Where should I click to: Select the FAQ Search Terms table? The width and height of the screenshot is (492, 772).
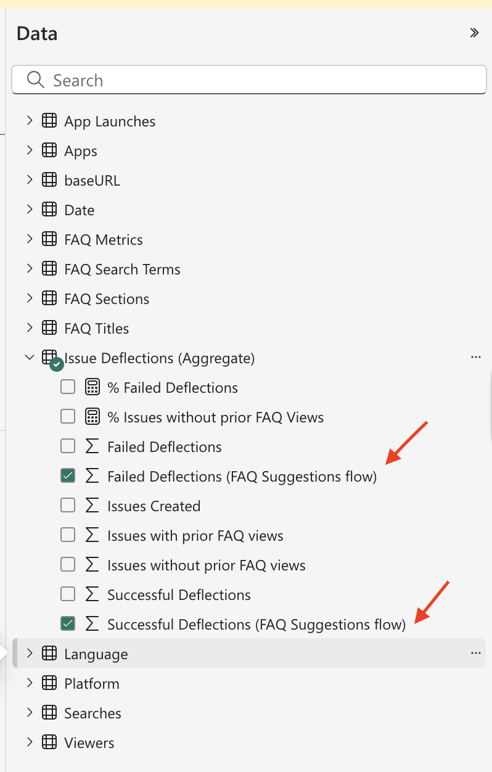(122, 269)
